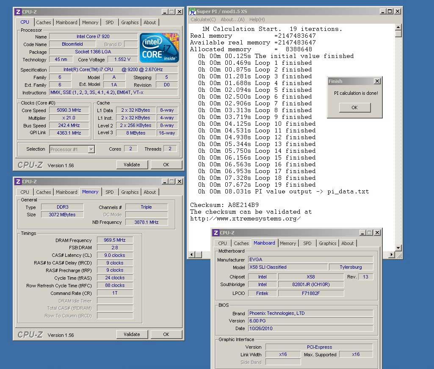Image resolution: width=434 pixels, height=369 pixels.
Task: Click the Command Rate 1T value
Action: [x=115, y=293]
